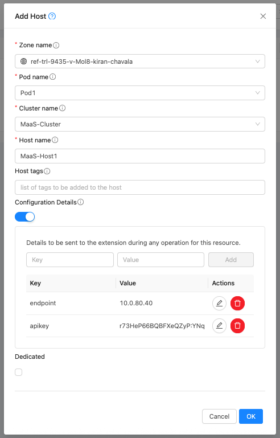Viewport: 280px width, 438px height.
Task: Show info tooltip for Host tags
Action: (47, 171)
